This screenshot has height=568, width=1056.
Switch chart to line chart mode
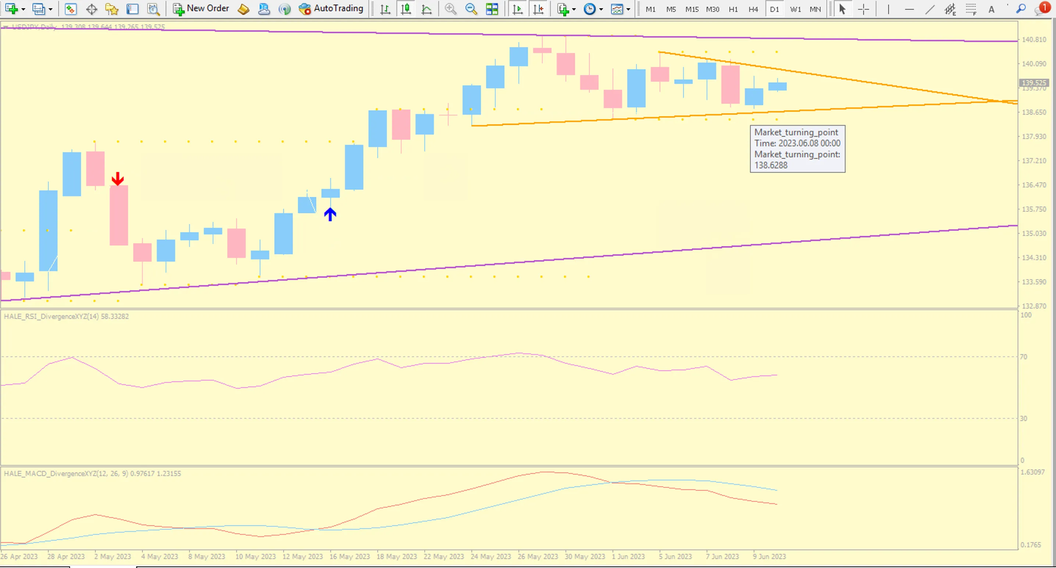pos(427,9)
